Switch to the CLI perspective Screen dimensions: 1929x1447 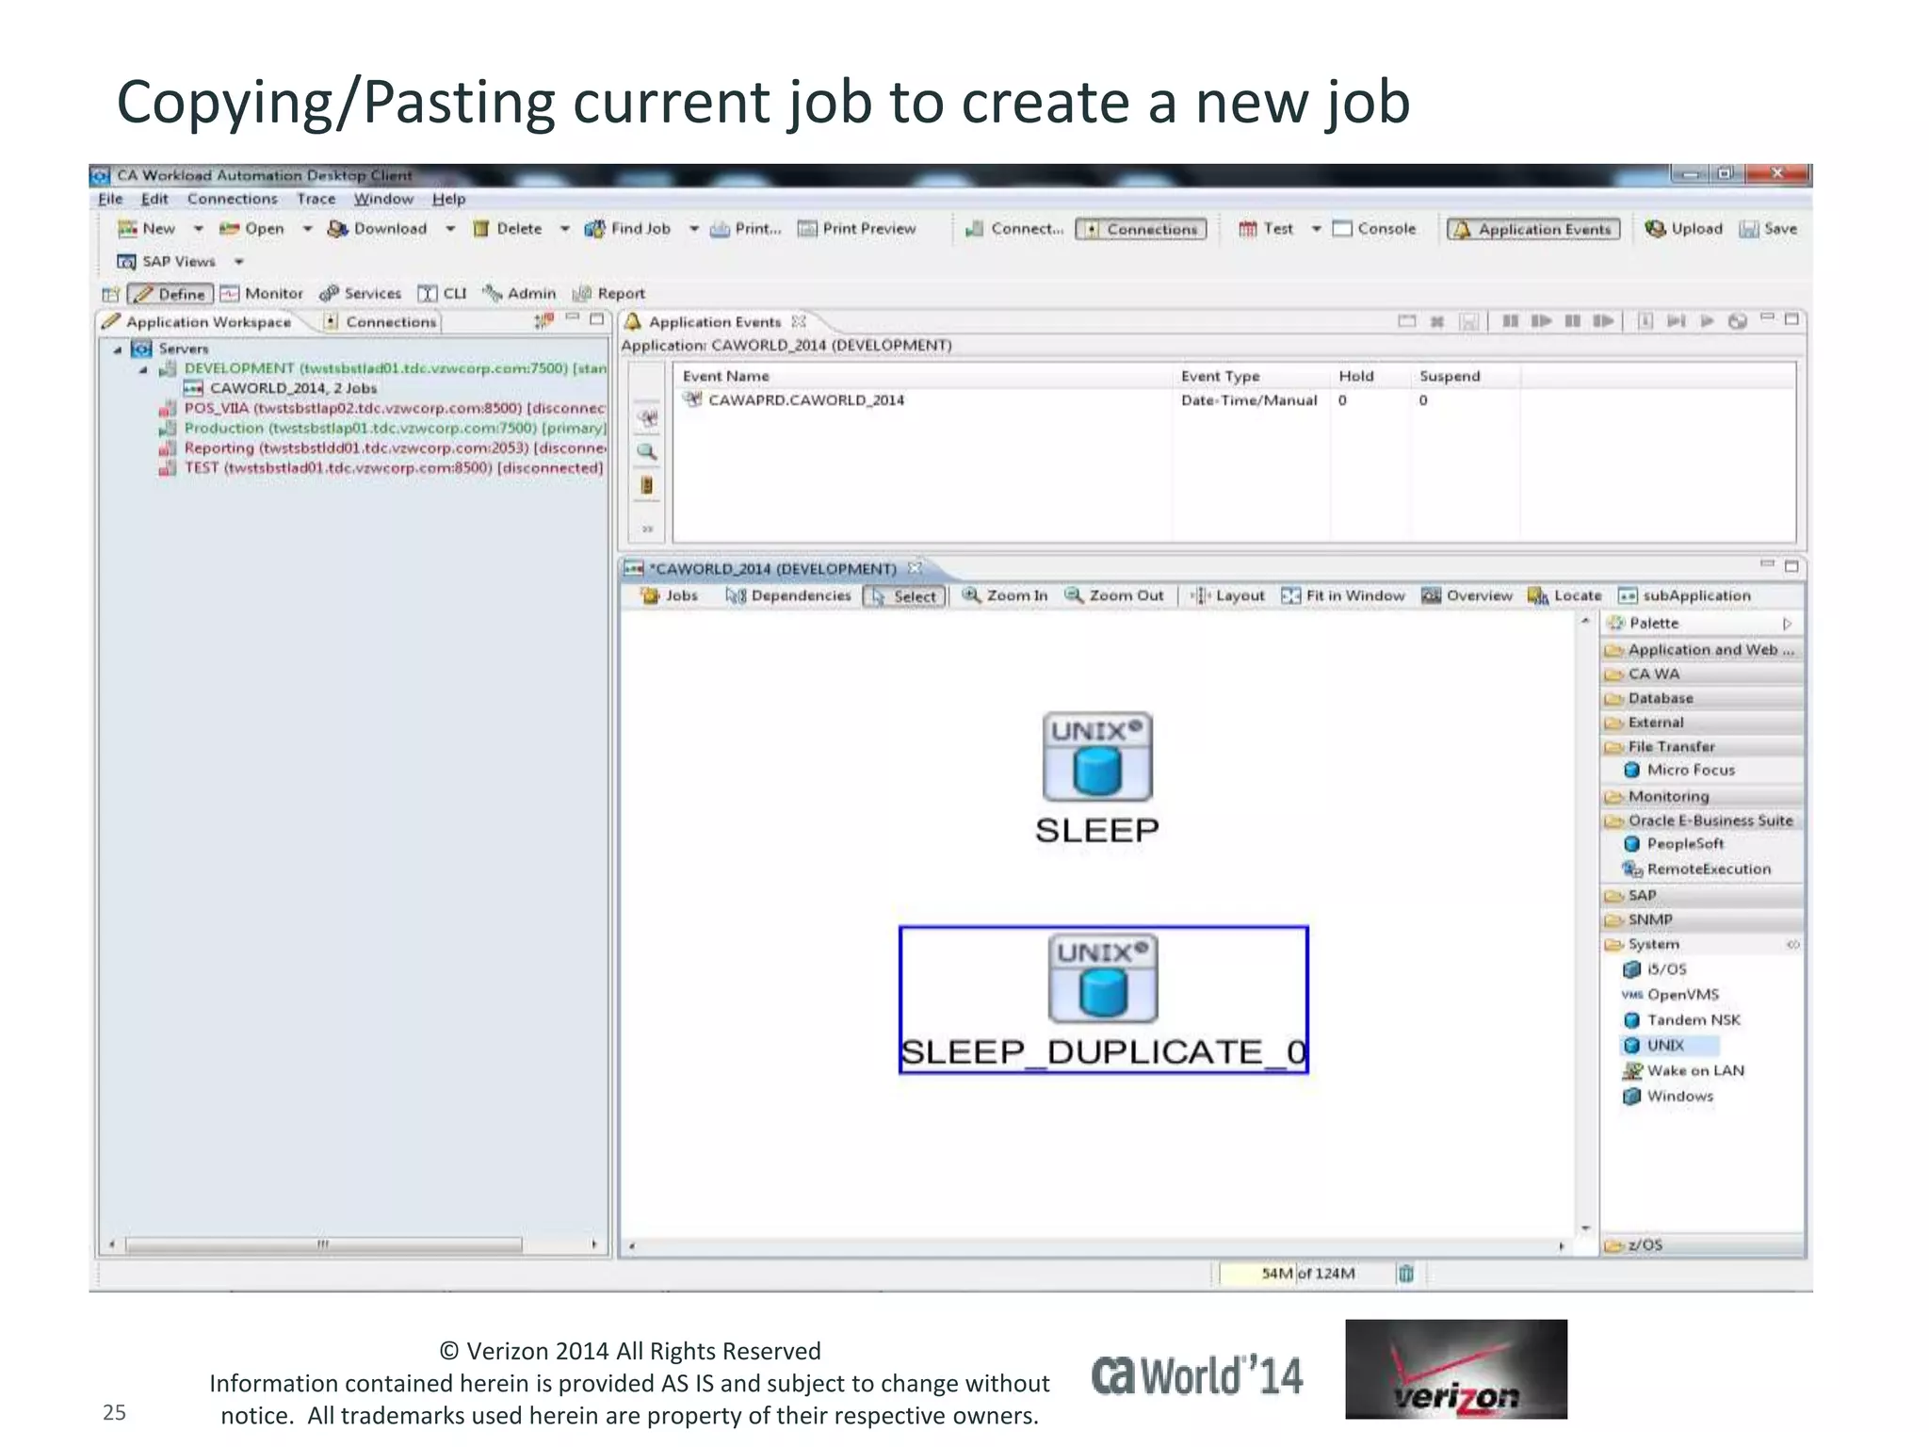(x=442, y=294)
